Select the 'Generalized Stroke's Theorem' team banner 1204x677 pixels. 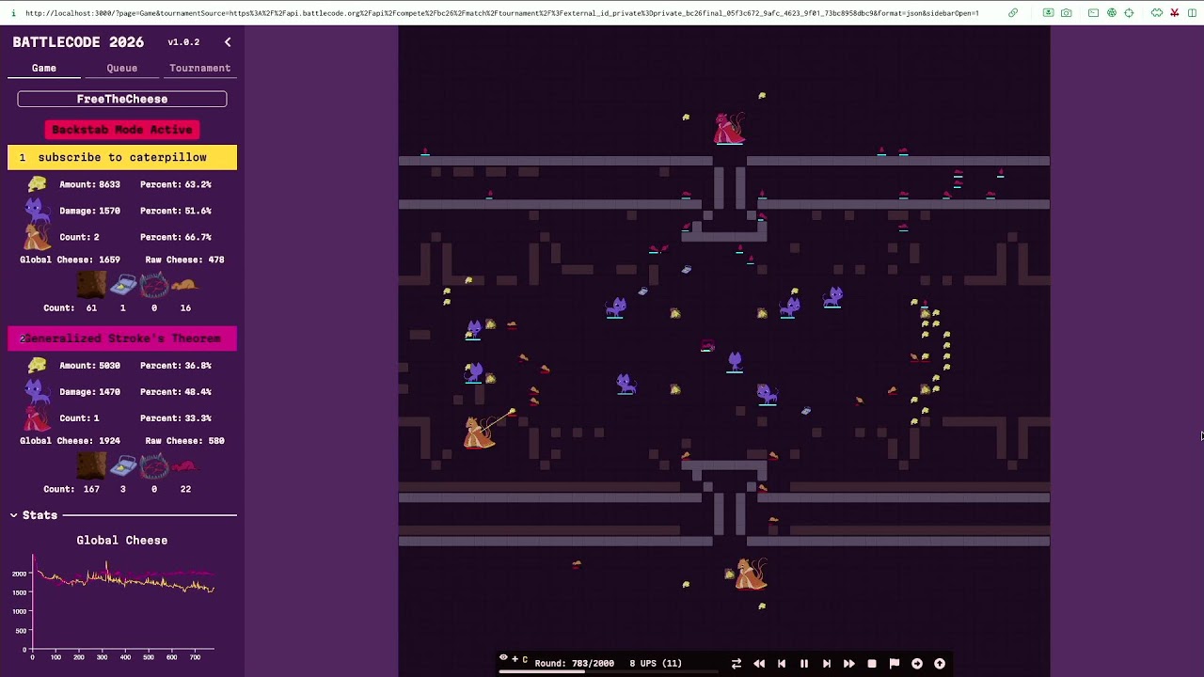tap(122, 338)
